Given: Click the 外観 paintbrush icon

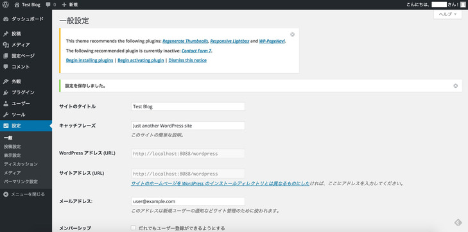Looking at the screenshot, I should (6, 81).
